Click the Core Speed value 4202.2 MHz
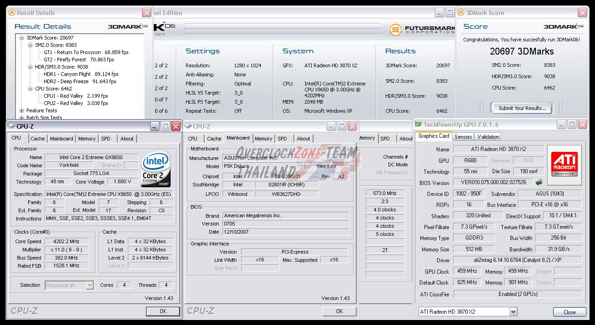 pyautogui.click(x=67, y=241)
